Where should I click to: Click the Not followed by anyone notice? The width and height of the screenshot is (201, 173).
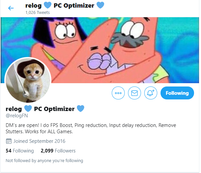[44, 161]
